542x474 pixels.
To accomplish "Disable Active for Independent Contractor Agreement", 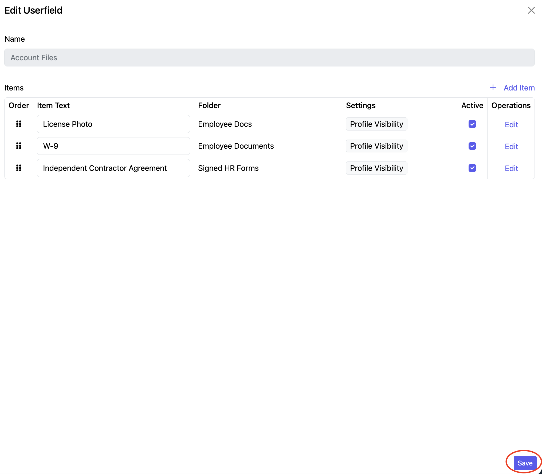I will [472, 168].
